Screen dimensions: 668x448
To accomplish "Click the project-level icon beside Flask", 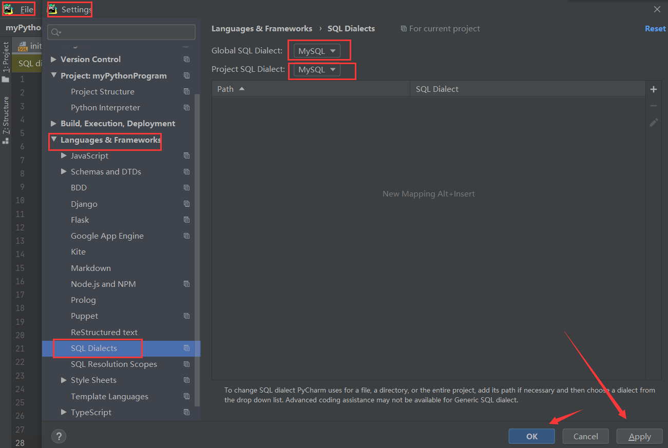I will [186, 220].
